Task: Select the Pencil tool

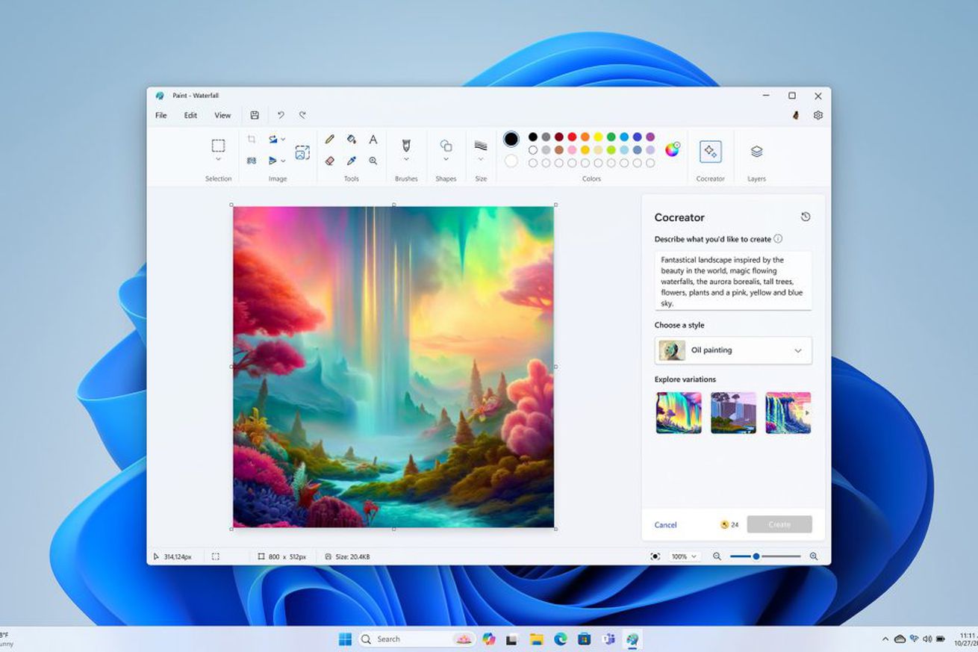Action: coord(329,139)
